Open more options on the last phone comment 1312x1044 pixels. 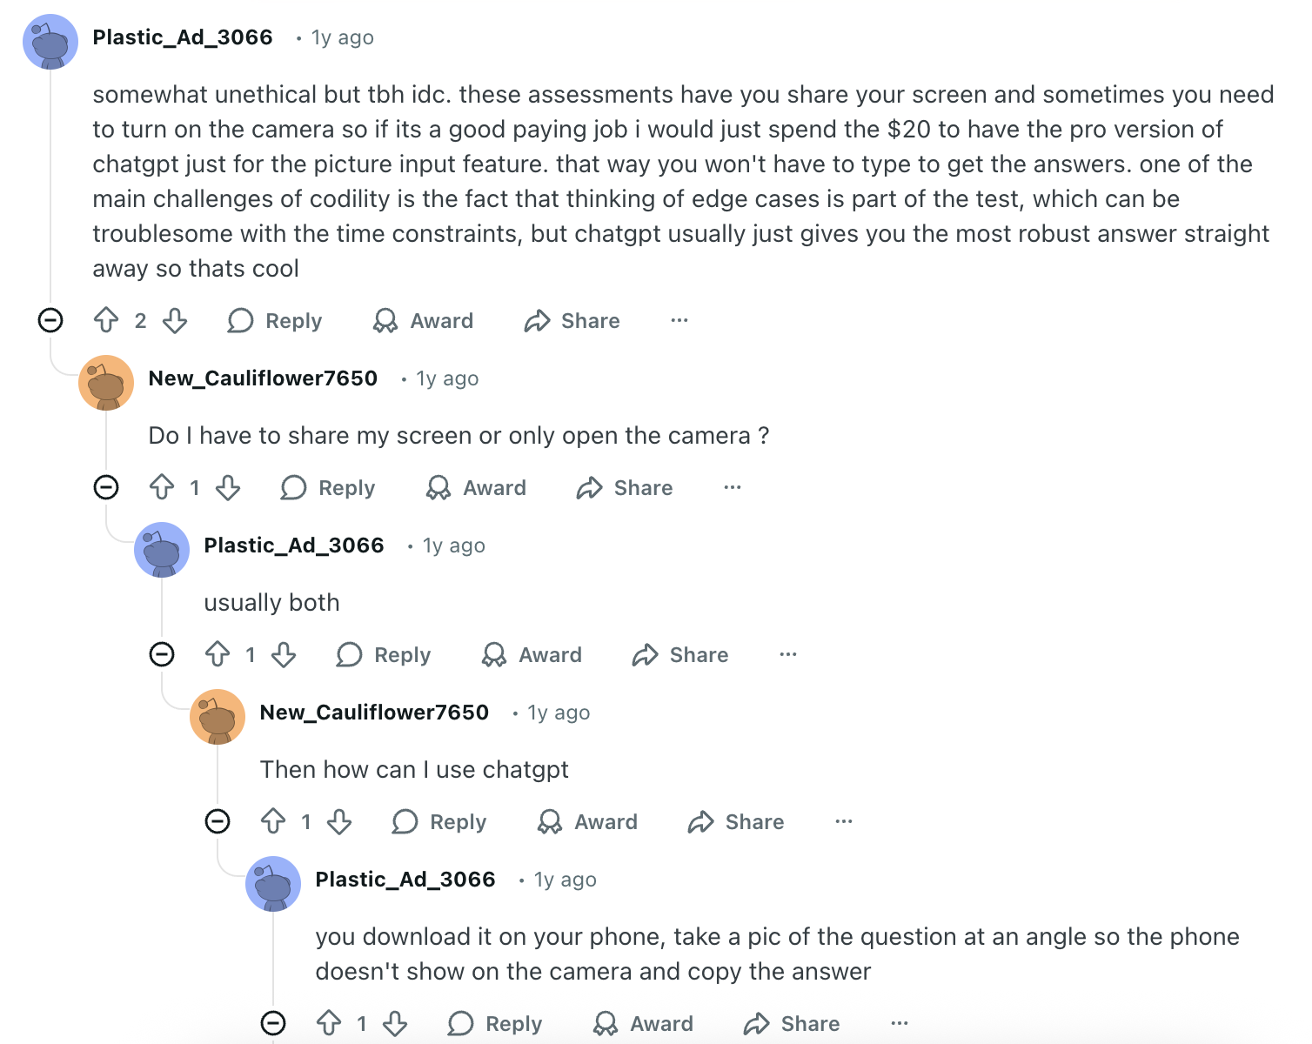(900, 1023)
